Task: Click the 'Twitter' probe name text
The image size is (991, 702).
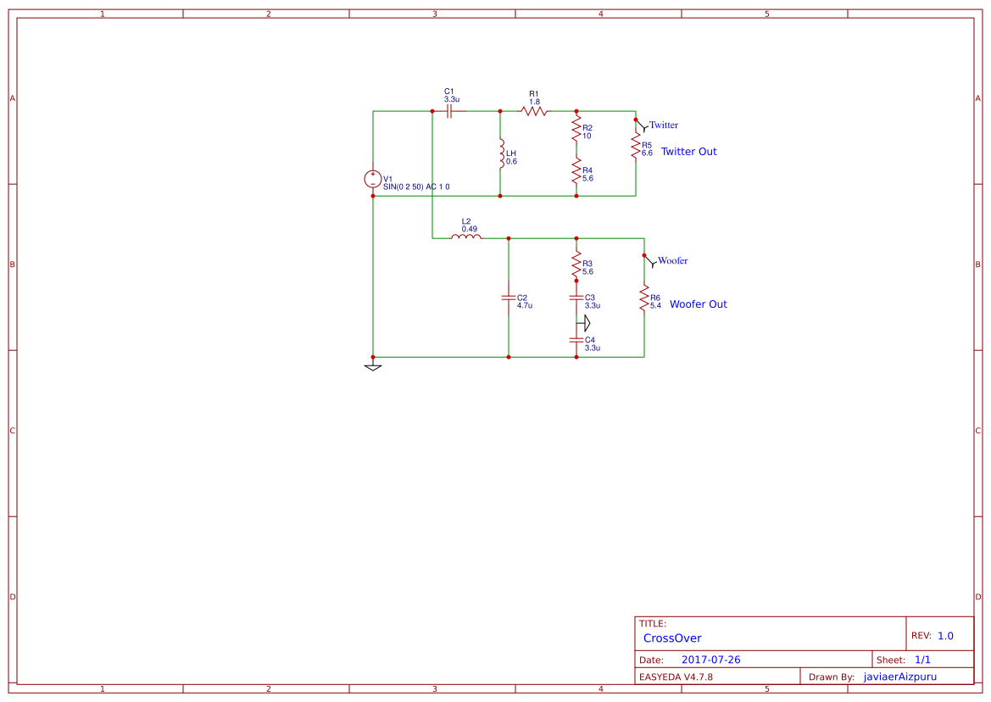Action: [664, 125]
